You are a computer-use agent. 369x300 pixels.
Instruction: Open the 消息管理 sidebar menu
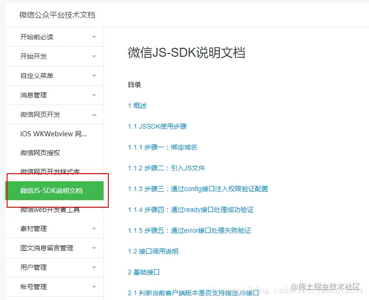click(x=54, y=95)
